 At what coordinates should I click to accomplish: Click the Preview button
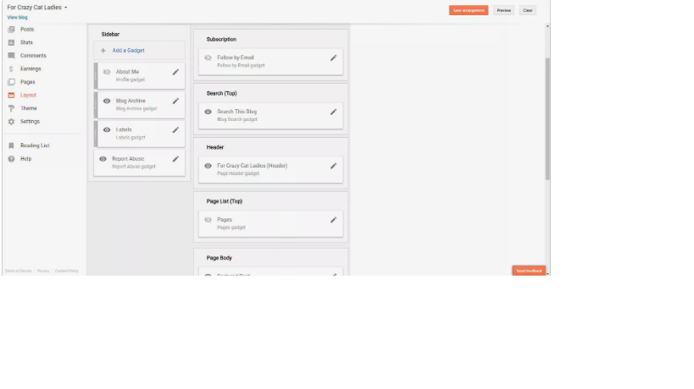point(503,11)
